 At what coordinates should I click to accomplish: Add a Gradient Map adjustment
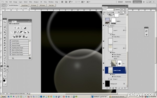pos(23,37)
